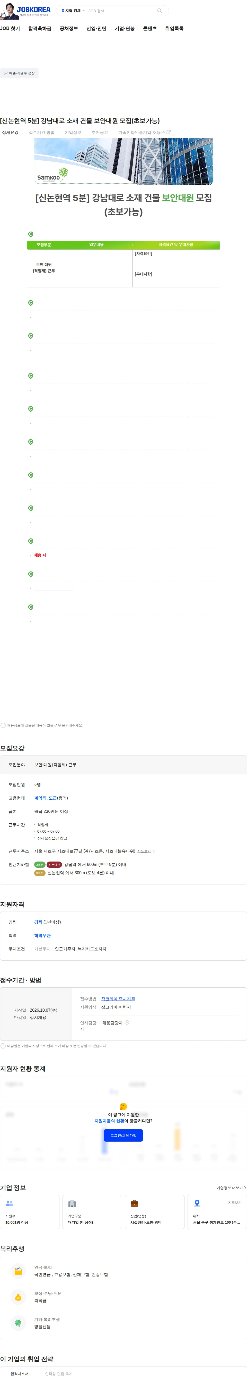The image size is (247, 1376).
Task: Click the 기업구분 building icon
Action: (72, 1203)
